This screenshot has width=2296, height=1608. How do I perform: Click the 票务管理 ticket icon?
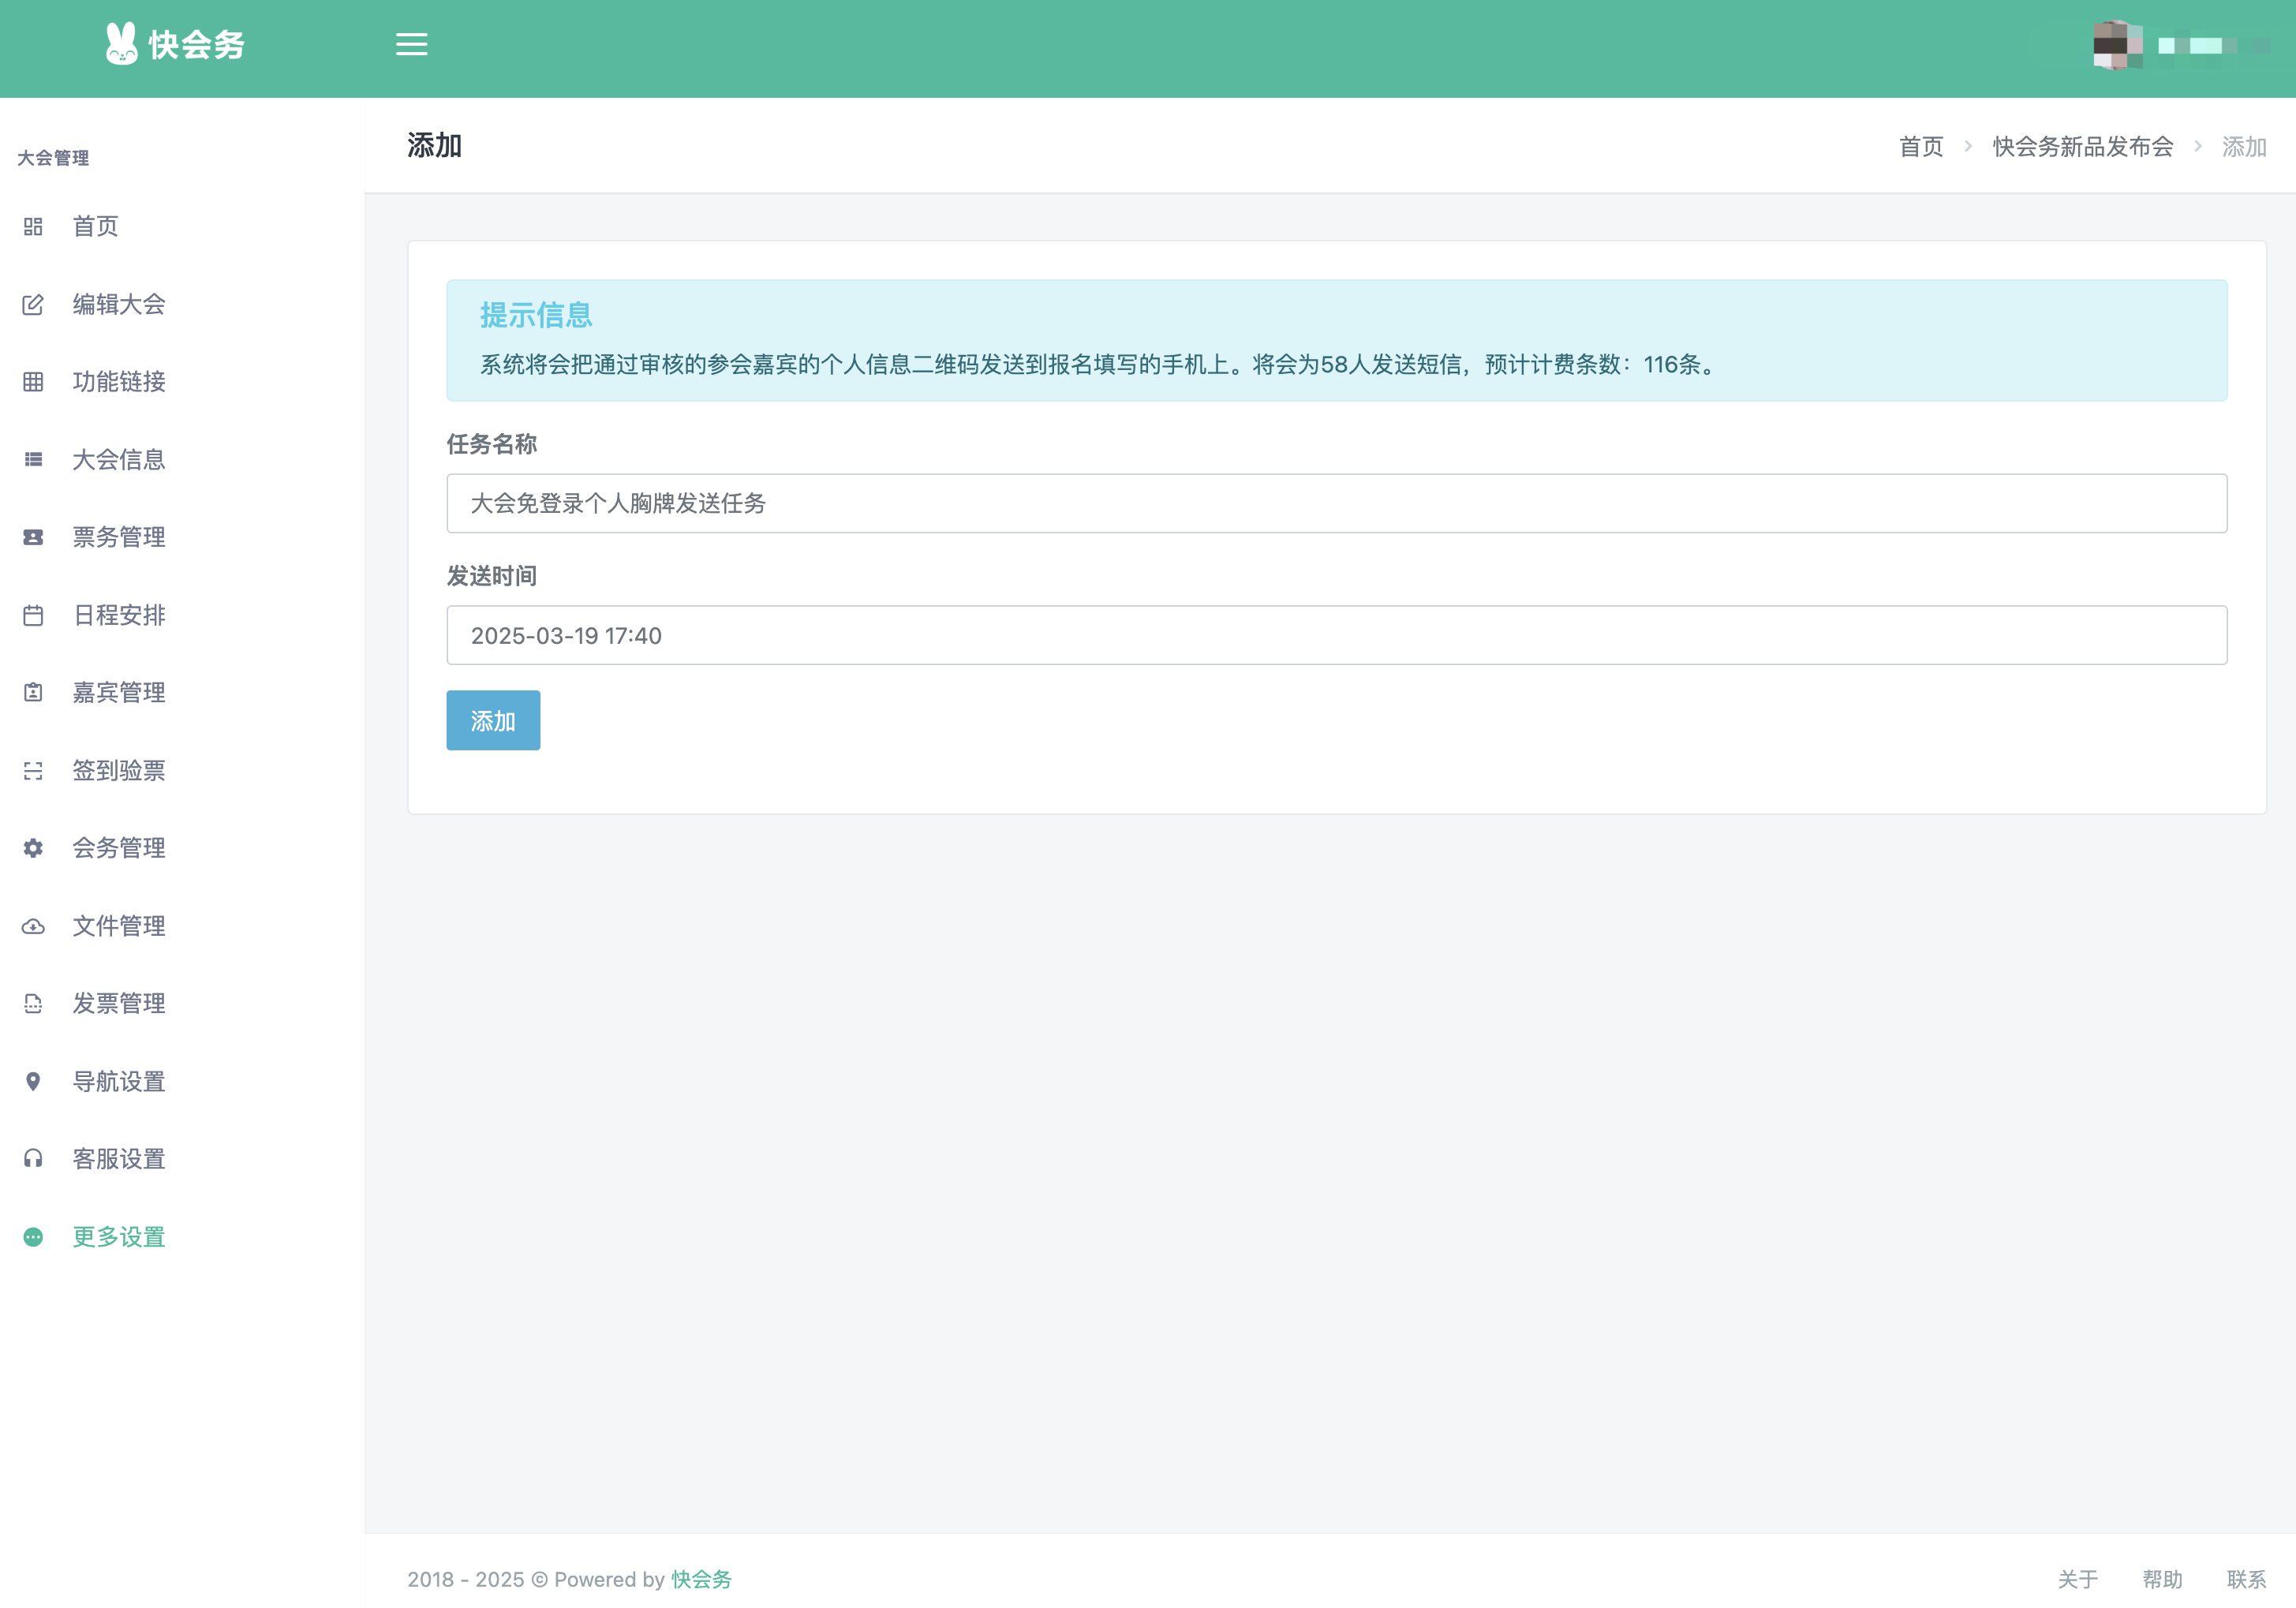coord(33,537)
